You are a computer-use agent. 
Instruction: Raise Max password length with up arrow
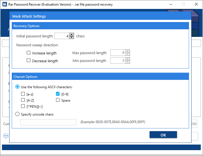[x=128, y=51]
